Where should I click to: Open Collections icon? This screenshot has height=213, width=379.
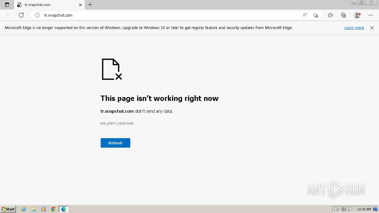(343, 15)
